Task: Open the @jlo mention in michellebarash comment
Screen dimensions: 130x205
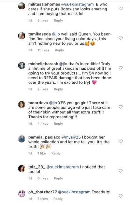Action: coord(63,64)
